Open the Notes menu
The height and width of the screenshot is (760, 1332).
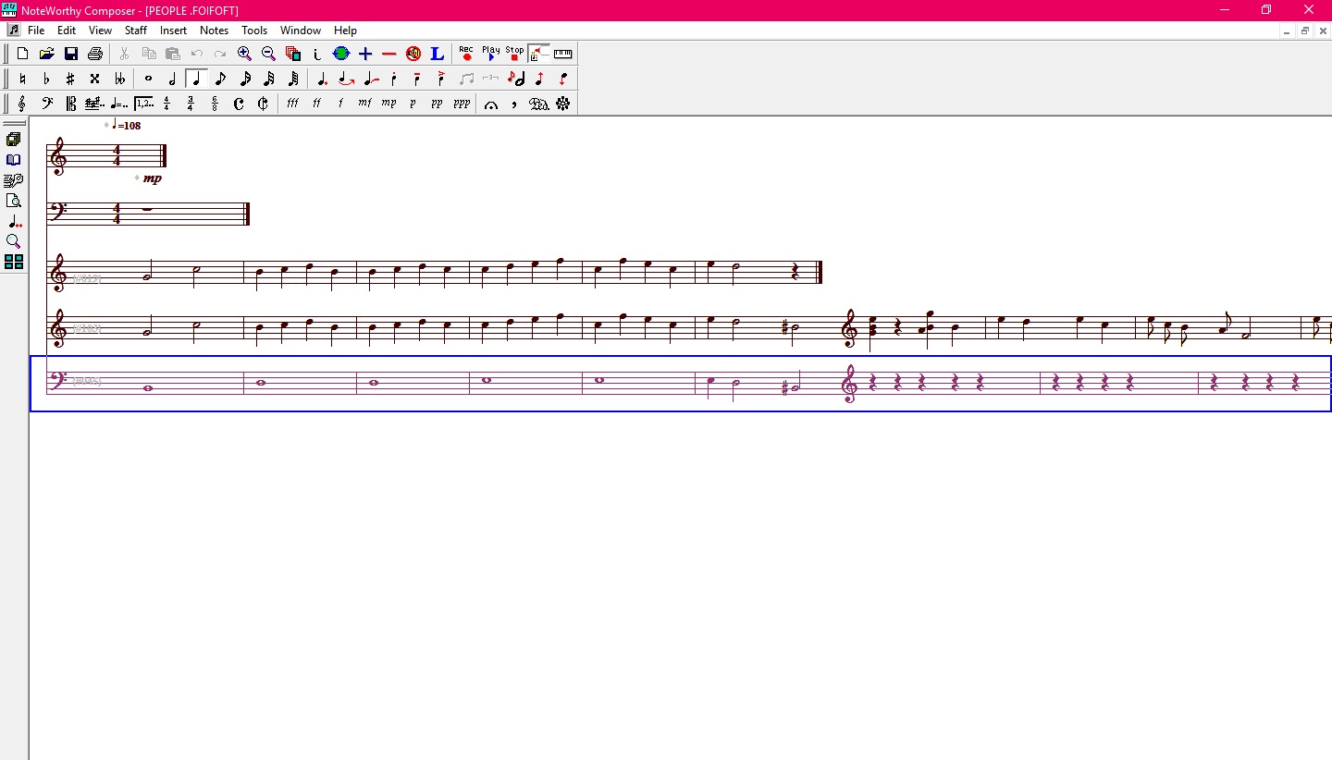[x=214, y=31]
